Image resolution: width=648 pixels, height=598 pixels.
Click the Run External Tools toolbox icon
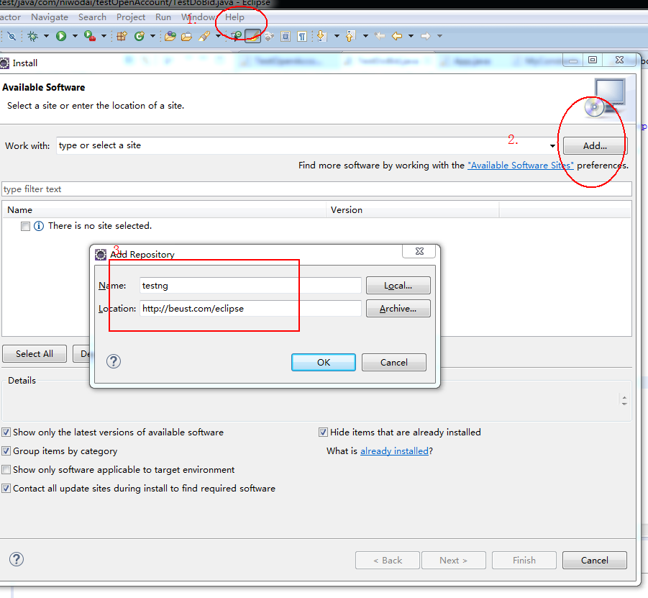[x=90, y=37]
